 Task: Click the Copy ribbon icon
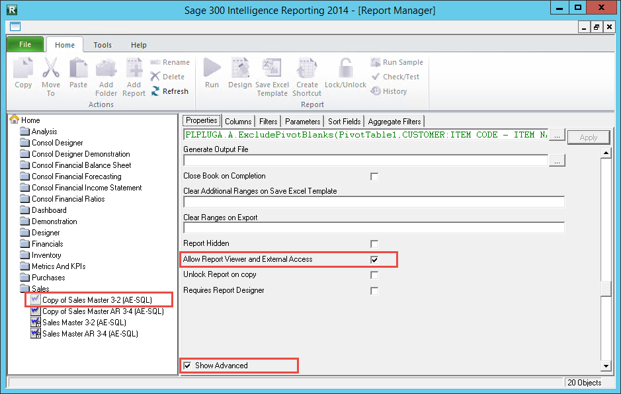tap(23, 68)
